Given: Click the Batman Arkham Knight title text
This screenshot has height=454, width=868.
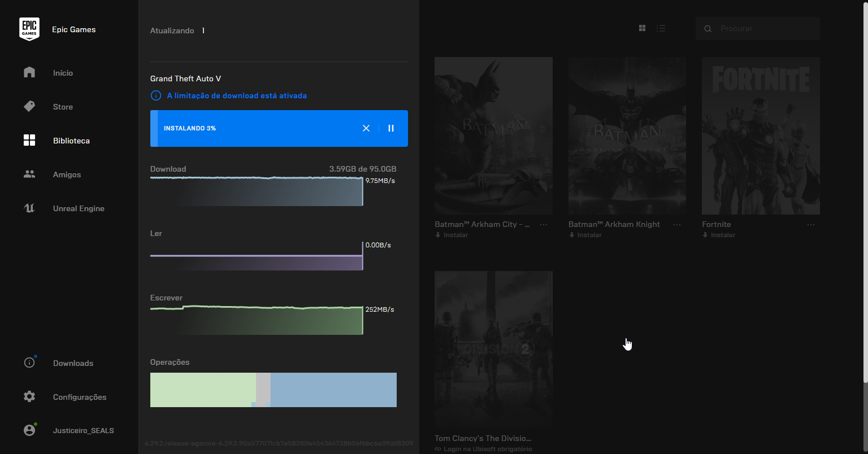Looking at the screenshot, I should 614,224.
